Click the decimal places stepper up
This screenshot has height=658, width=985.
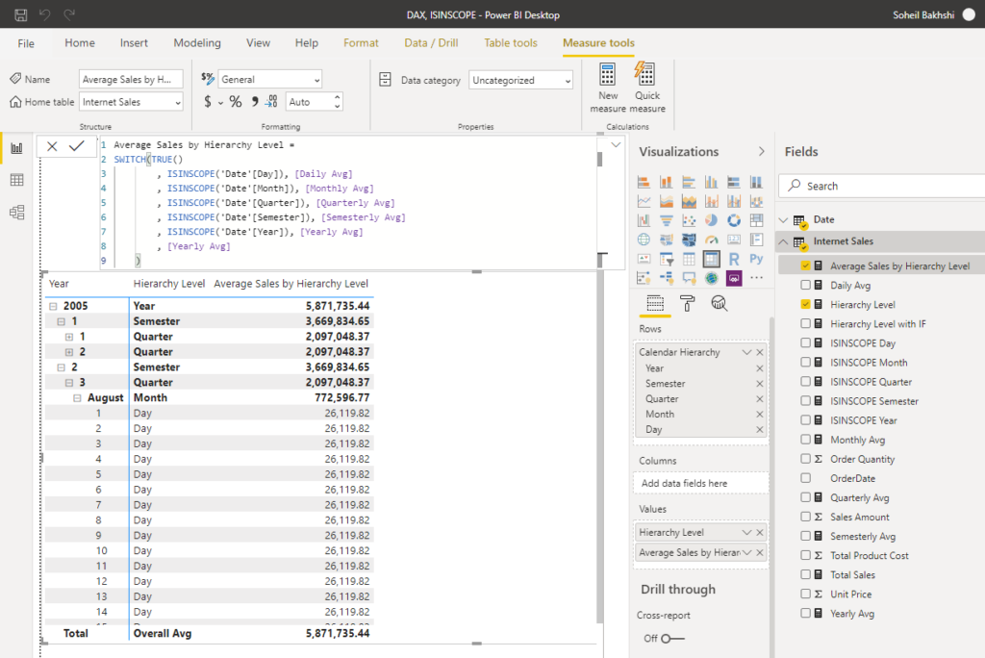(338, 97)
